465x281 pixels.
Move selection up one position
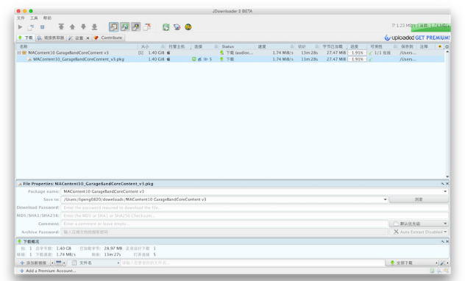coord(72,27)
